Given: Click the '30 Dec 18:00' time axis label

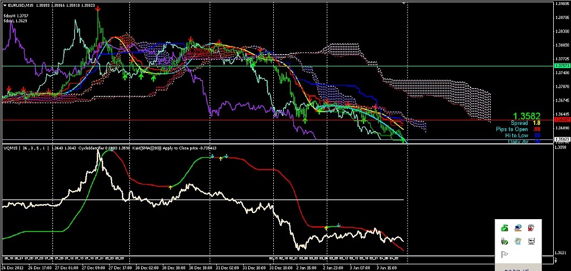Looking at the screenshot, I should [201, 268].
